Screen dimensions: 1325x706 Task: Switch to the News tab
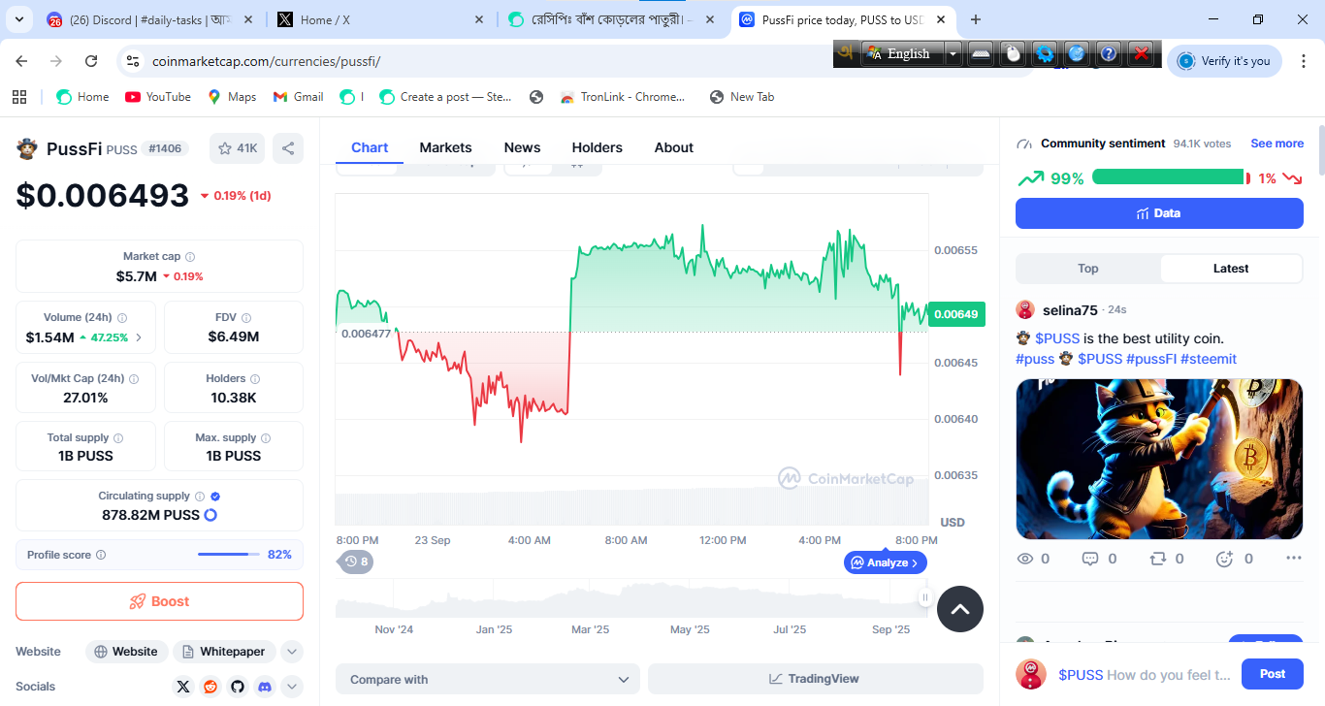point(522,147)
